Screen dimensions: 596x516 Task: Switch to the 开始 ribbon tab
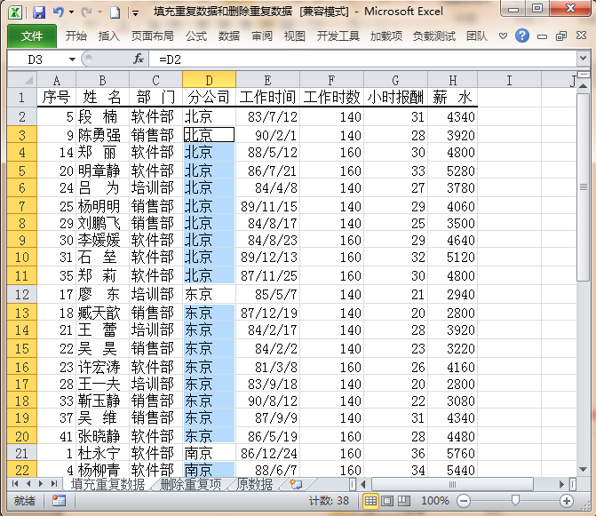click(x=76, y=36)
